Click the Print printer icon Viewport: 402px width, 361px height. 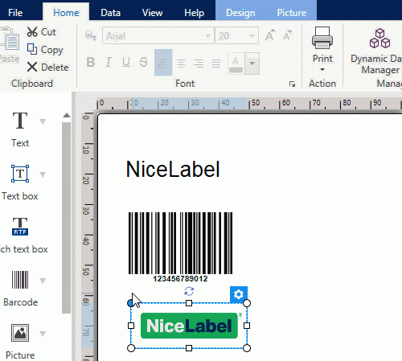322,38
